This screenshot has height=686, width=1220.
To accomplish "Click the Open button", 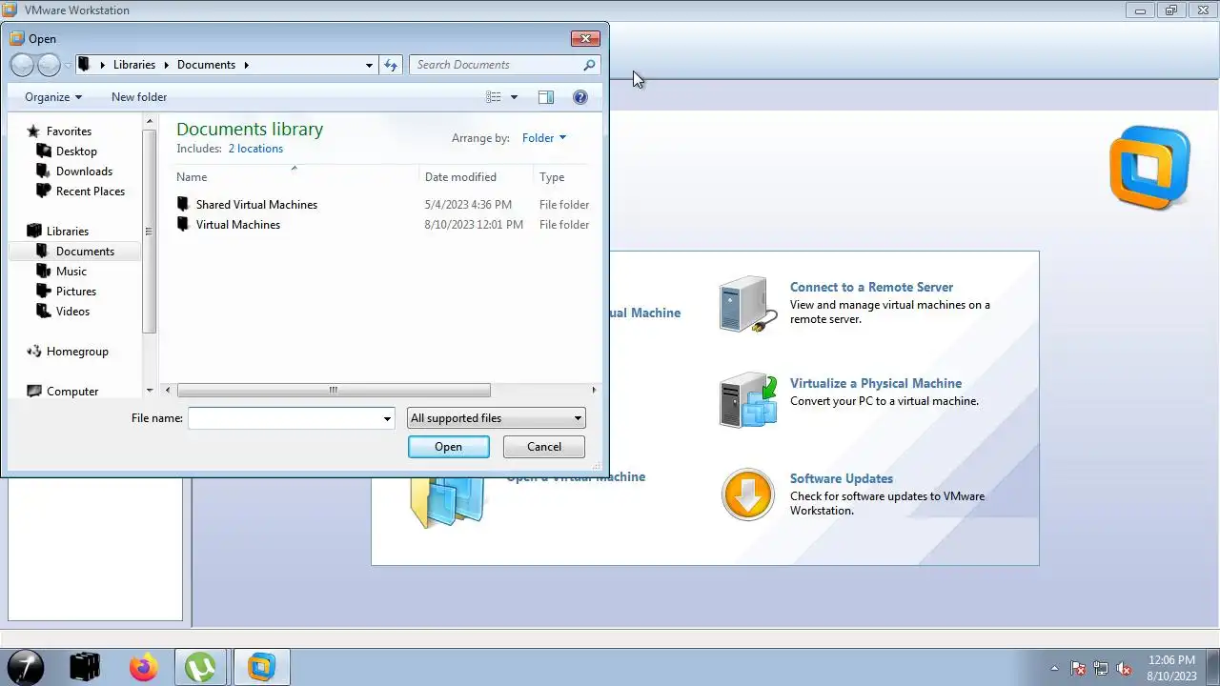I will pos(448,447).
